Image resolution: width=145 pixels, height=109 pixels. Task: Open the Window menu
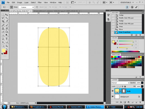click(x=53, y=3)
